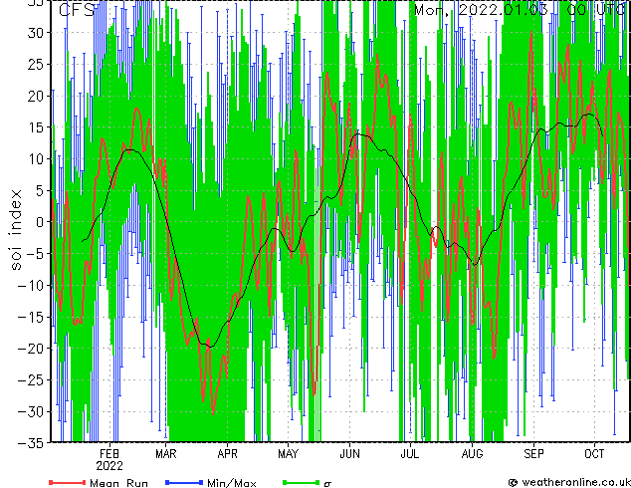The image size is (631, 488).
Task: Click the green sigma legend line
Action: (x=302, y=482)
